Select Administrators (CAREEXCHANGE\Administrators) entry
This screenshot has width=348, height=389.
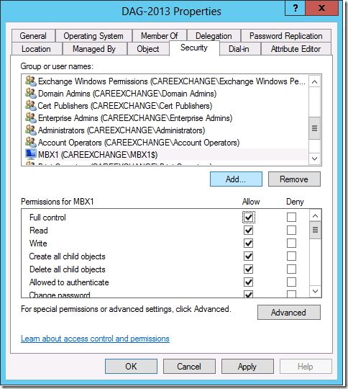tap(165, 130)
